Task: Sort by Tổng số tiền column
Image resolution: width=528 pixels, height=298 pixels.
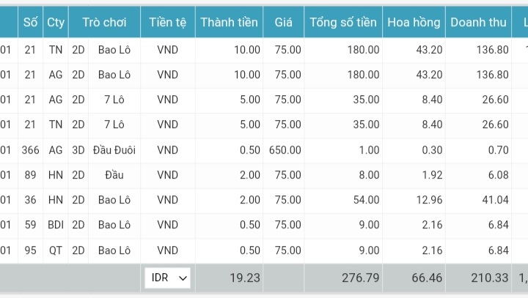Action: [343, 22]
